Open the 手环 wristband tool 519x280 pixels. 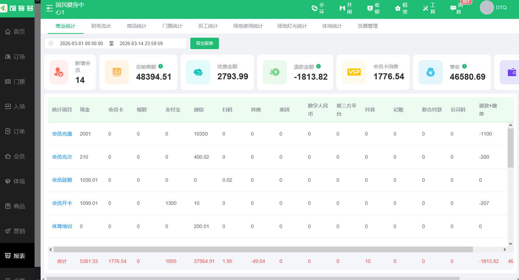tap(314, 8)
